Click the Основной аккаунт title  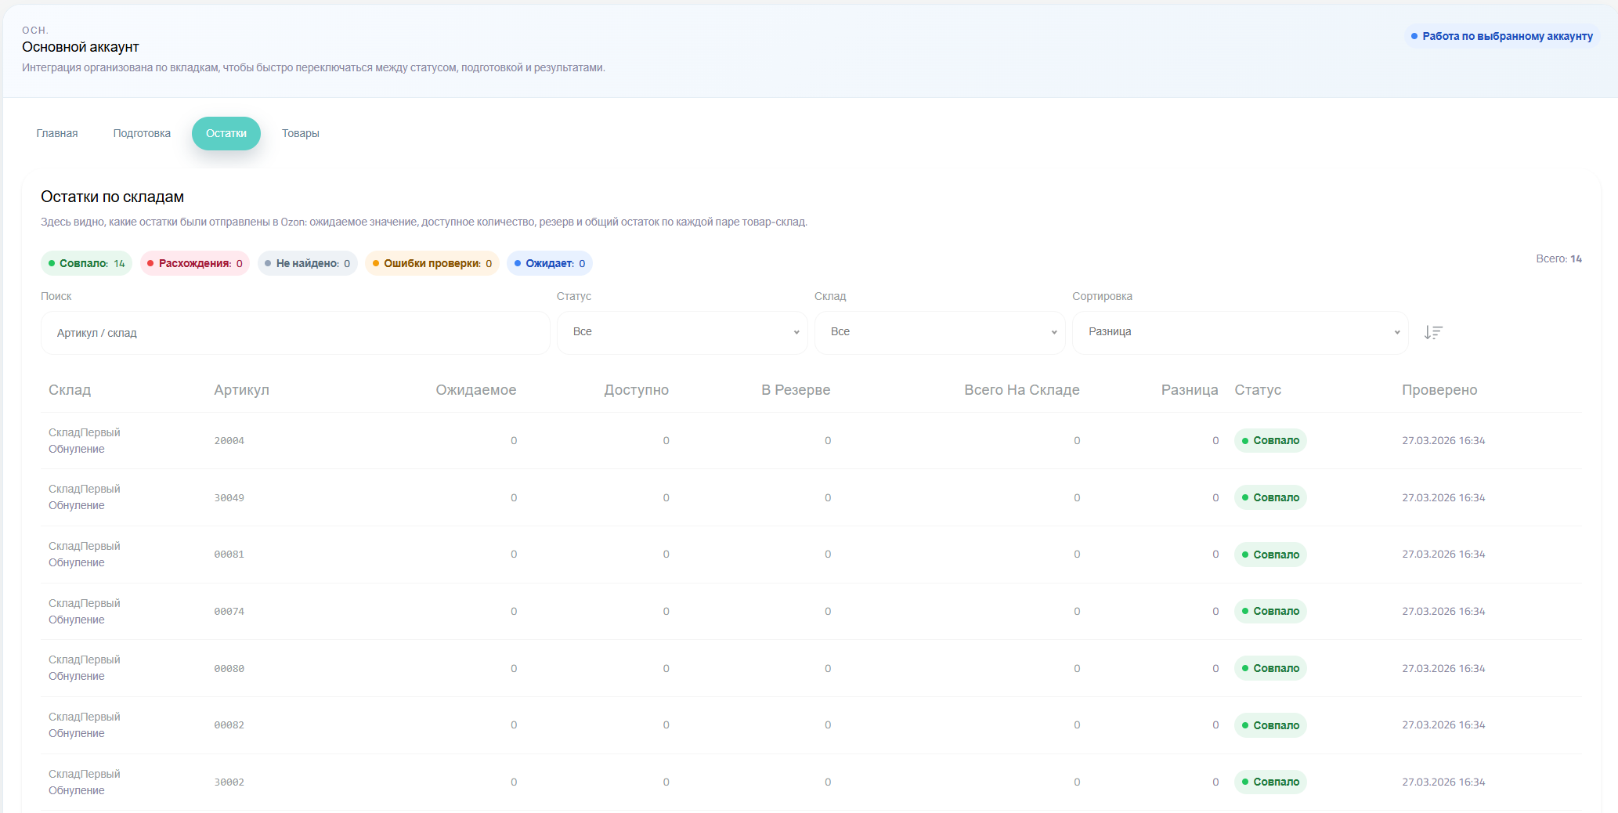click(81, 47)
